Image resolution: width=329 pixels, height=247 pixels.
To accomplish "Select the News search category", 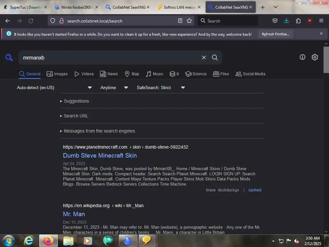I will pos(109,74).
